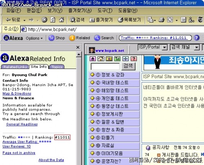204x165 pixels.
Task: Click the Print toolbar icon
Action: pos(162,20)
